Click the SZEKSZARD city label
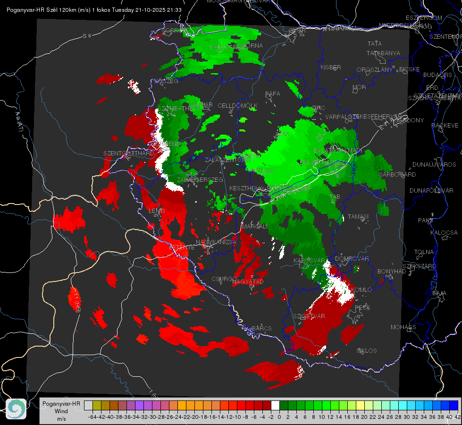 pos(419,266)
